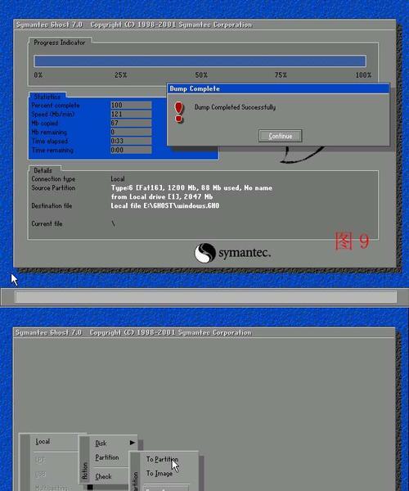The width and height of the screenshot is (409, 491).
Task: Choose the Check menu entry
Action: [x=103, y=476]
